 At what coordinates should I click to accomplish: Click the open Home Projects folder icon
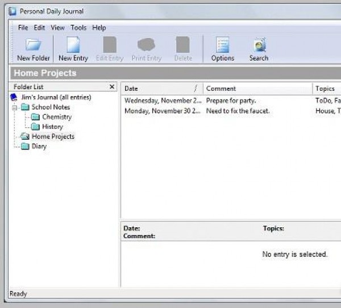pyautogui.click(x=25, y=136)
